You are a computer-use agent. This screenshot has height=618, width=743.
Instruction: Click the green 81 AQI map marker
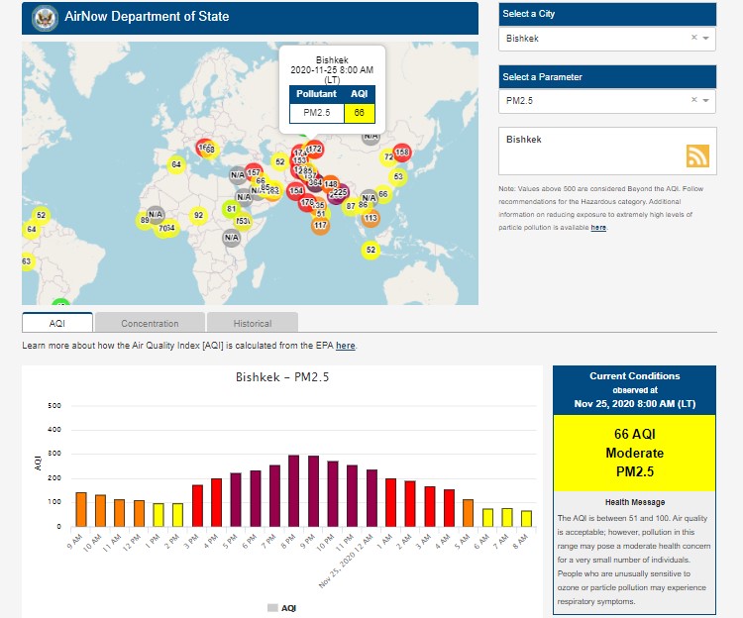click(231, 209)
